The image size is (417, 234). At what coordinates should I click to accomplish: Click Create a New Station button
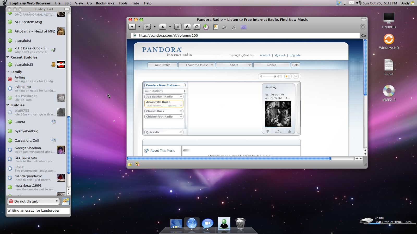coord(165,85)
